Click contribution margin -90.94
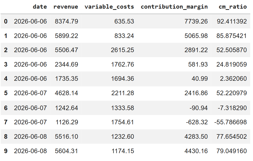 pyautogui.click(x=199, y=108)
